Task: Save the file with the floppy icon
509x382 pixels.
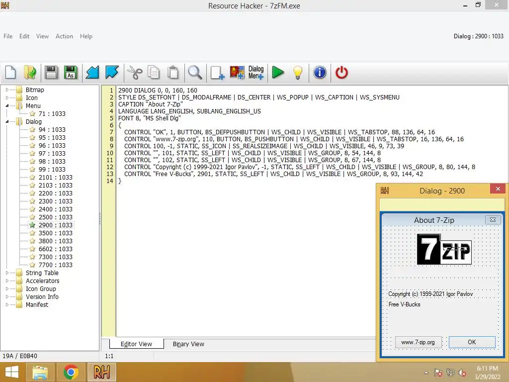Action: 51,72
